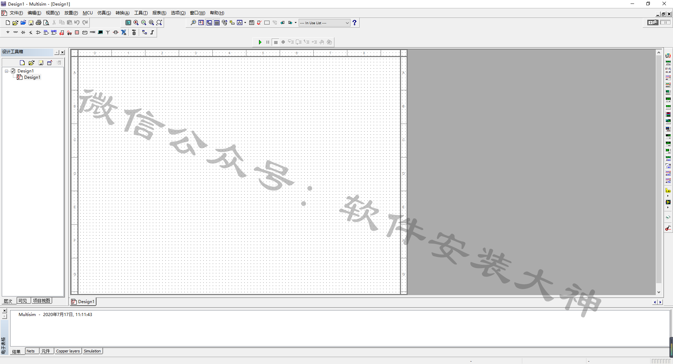This screenshot has height=364, width=673.
Task: Switch to the Copper layers tab
Action: pyautogui.click(x=68, y=351)
